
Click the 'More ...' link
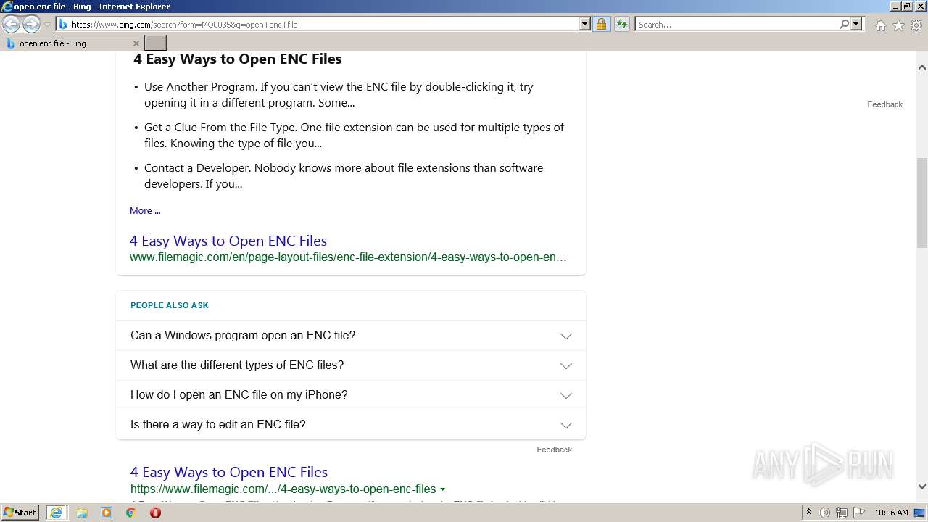pyautogui.click(x=145, y=210)
